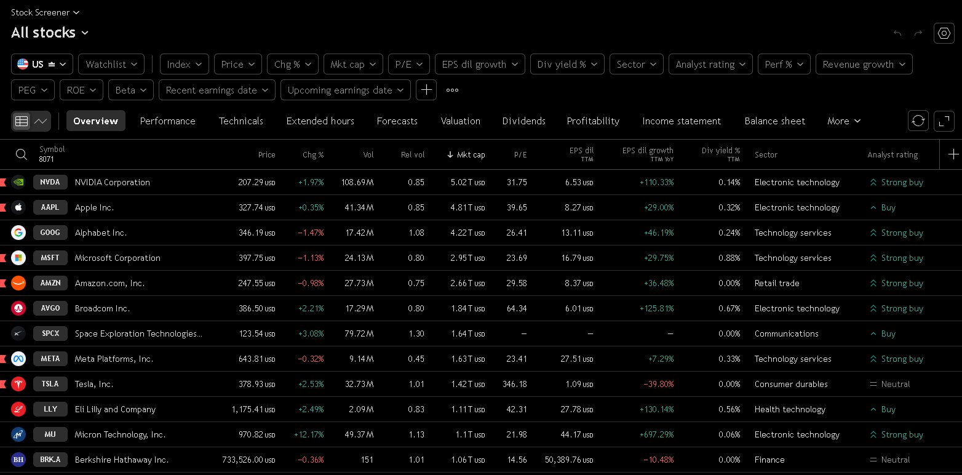Click the red flag beside NVDA
The width and height of the screenshot is (962, 475).
[3, 182]
